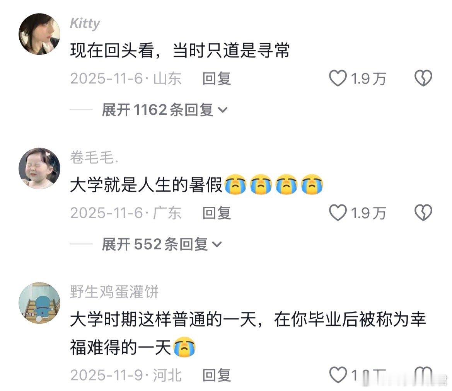Image resolution: width=452 pixels, height=391 pixels.
Task: Open 野生鸡蛋灌饼's Doraemon avatar
Action: point(39,303)
